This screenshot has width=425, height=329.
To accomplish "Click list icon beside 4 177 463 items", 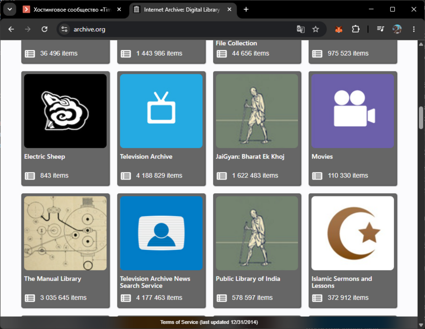I will [x=126, y=298].
